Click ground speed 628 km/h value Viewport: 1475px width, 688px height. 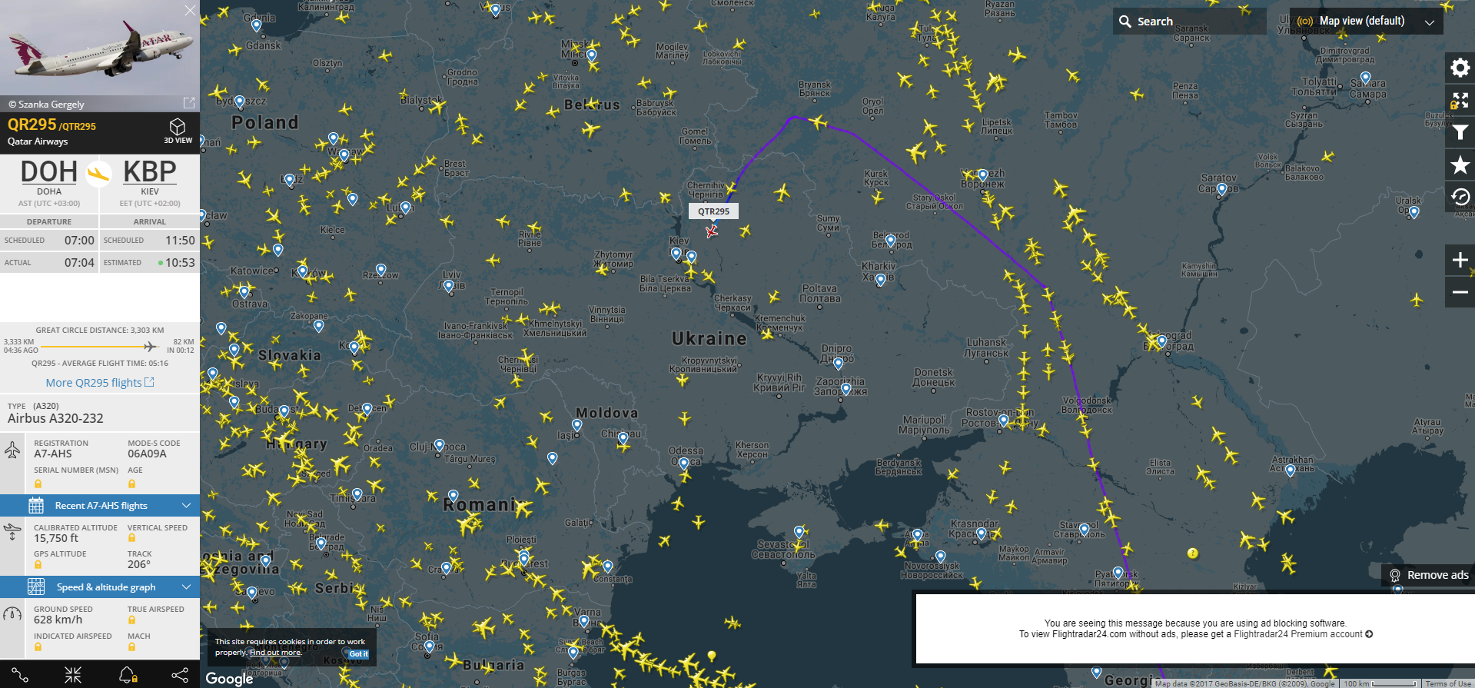click(58, 620)
